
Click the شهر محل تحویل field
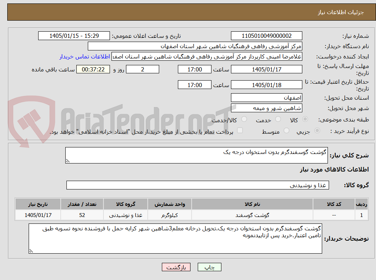(x=266, y=108)
